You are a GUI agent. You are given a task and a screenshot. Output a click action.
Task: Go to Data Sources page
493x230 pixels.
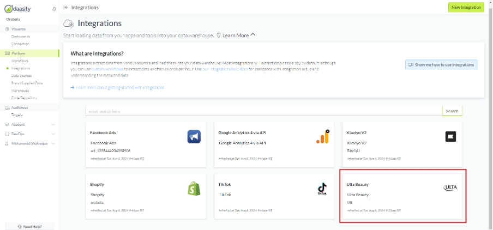pyautogui.click(x=21, y=76)
